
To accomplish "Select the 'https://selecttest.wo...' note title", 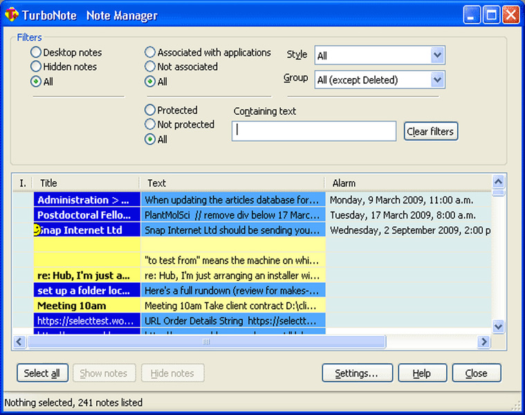I will (86, 321).
